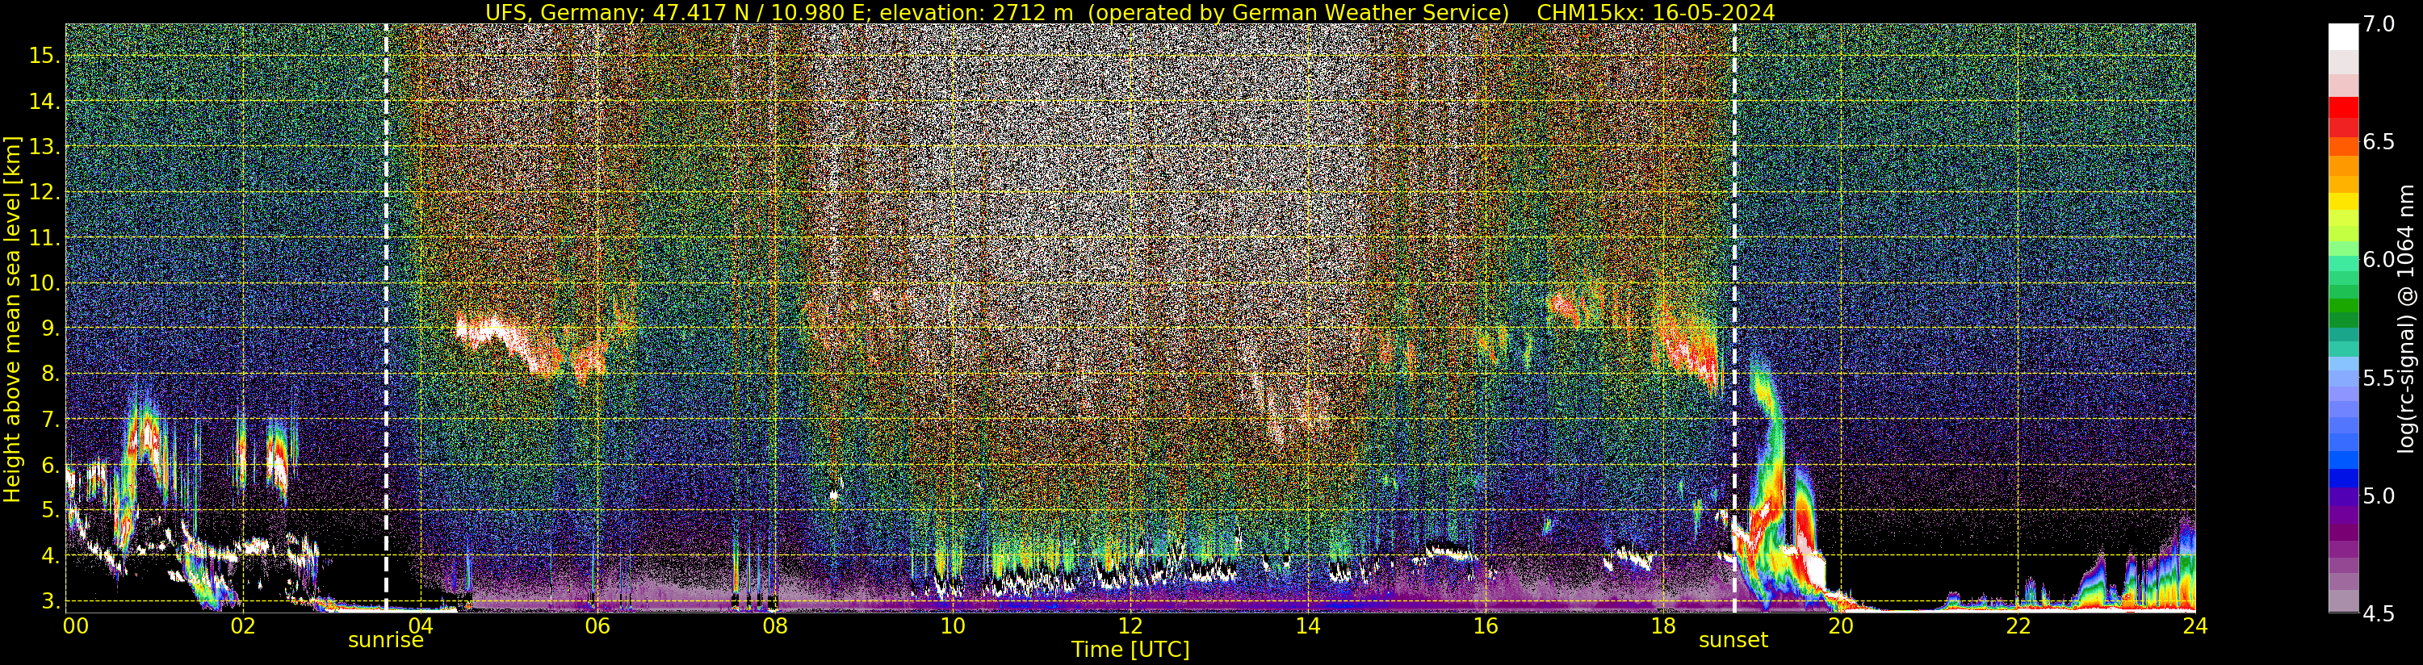Click the '04' time axis tick label
This screenshot has width=2423, height=665.
pyautogui.click(x=420, y=625)
